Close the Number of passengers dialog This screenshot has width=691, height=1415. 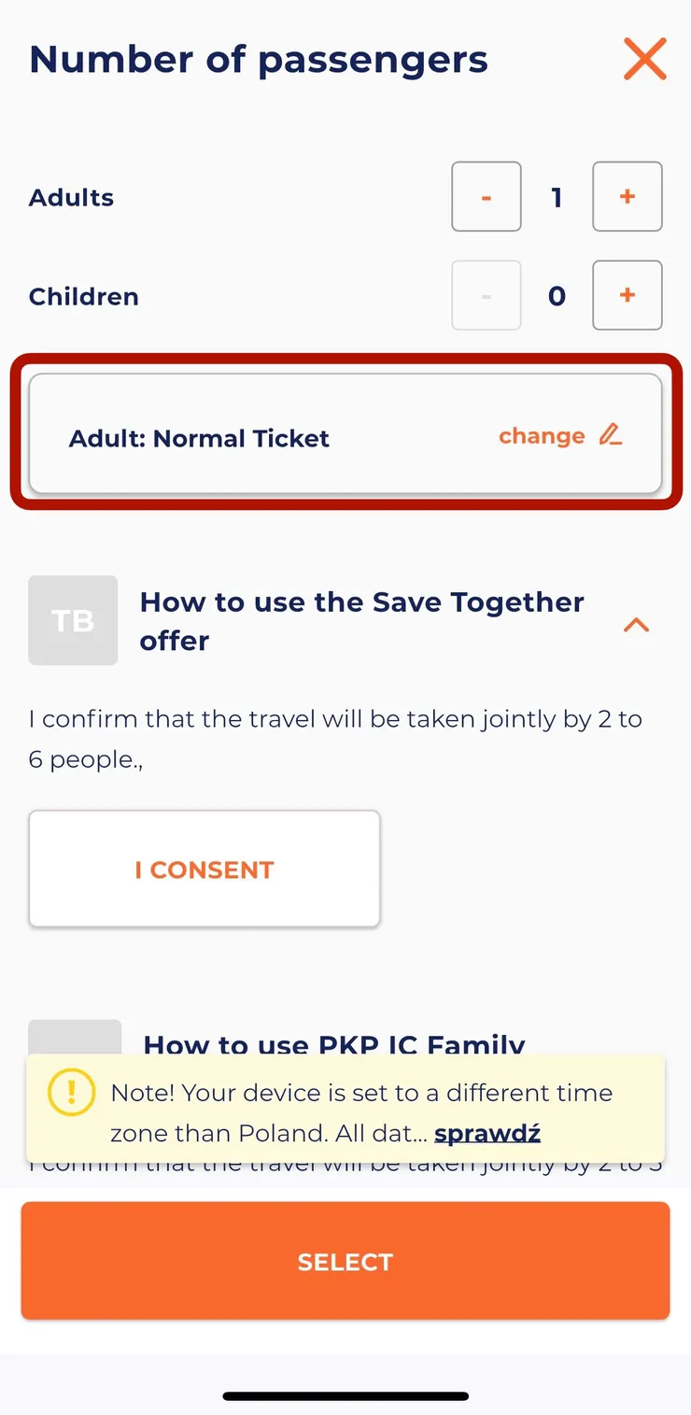point(644,60)
